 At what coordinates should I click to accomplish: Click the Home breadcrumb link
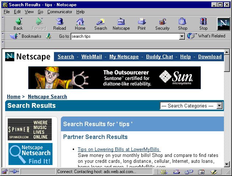[14, 97]
